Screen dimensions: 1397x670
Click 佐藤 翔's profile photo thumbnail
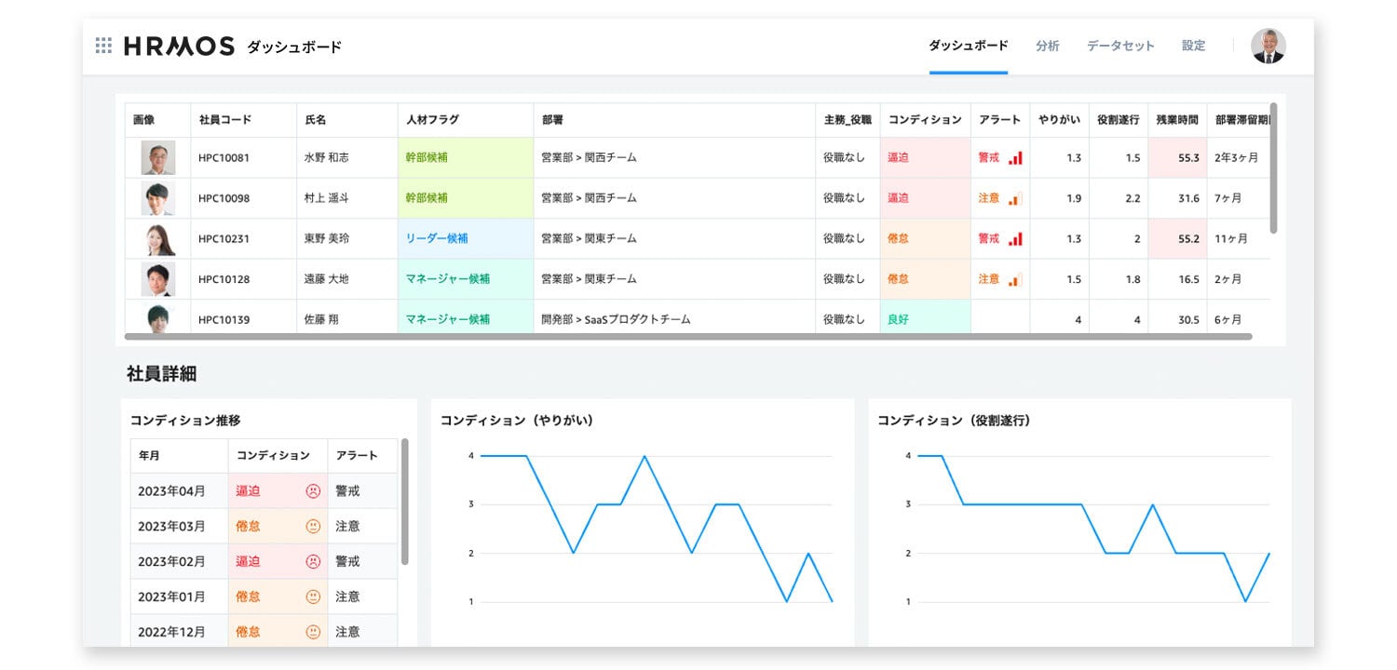pyautogui.click(x=156, y=318)
